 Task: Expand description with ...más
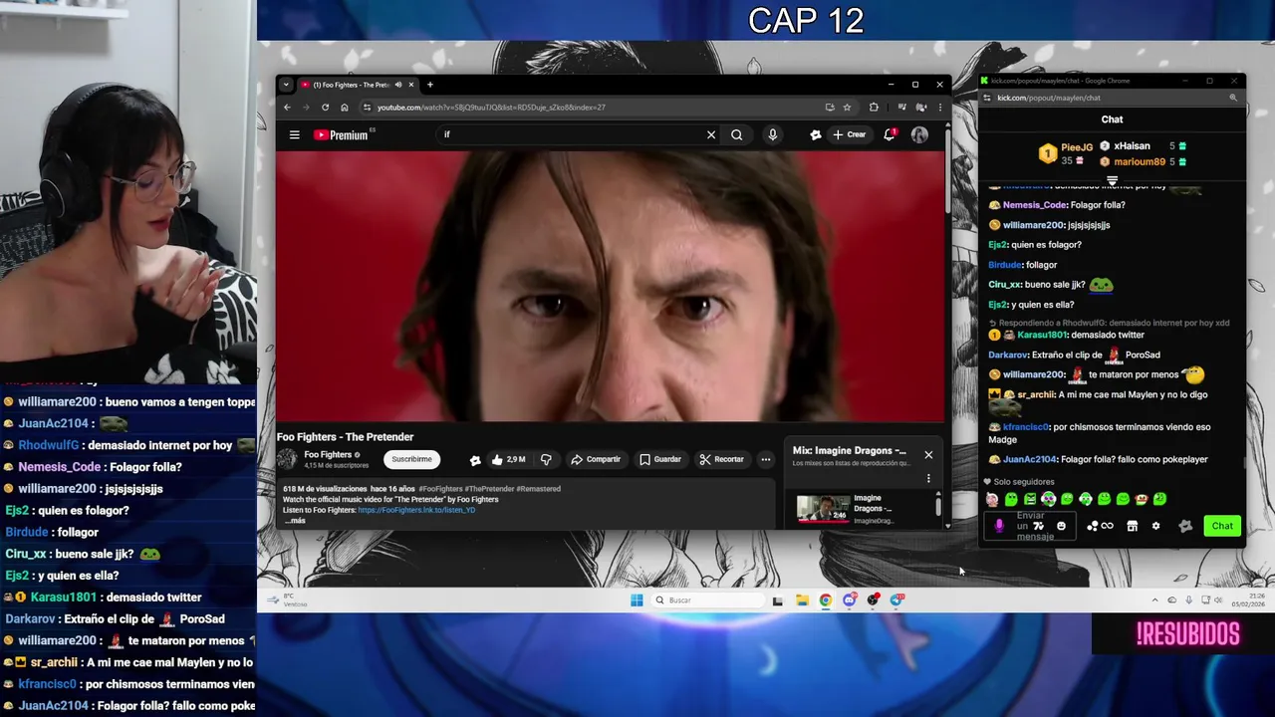(x=296, y=521)
